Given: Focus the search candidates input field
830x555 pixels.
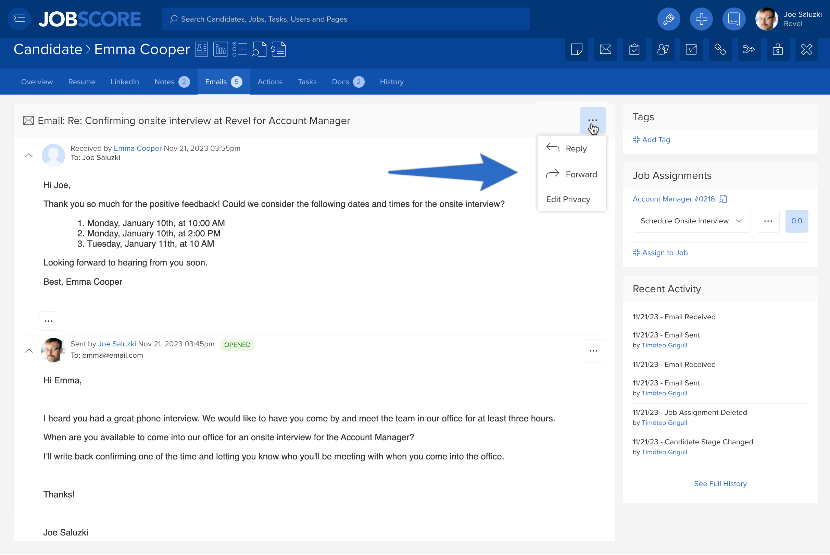Looking at the screenshot, I should click(345, 19).
